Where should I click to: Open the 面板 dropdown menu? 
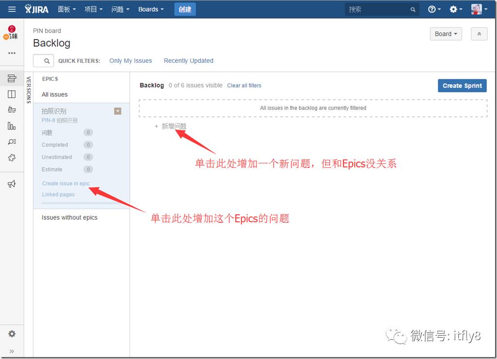67,9
